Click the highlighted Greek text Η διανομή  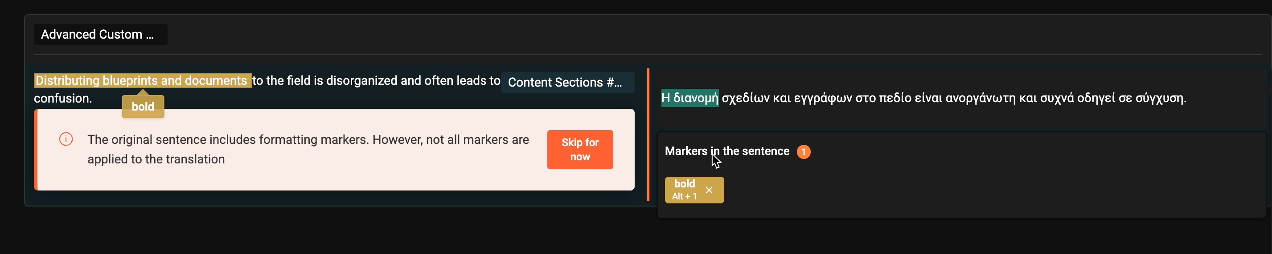(689, 97)
